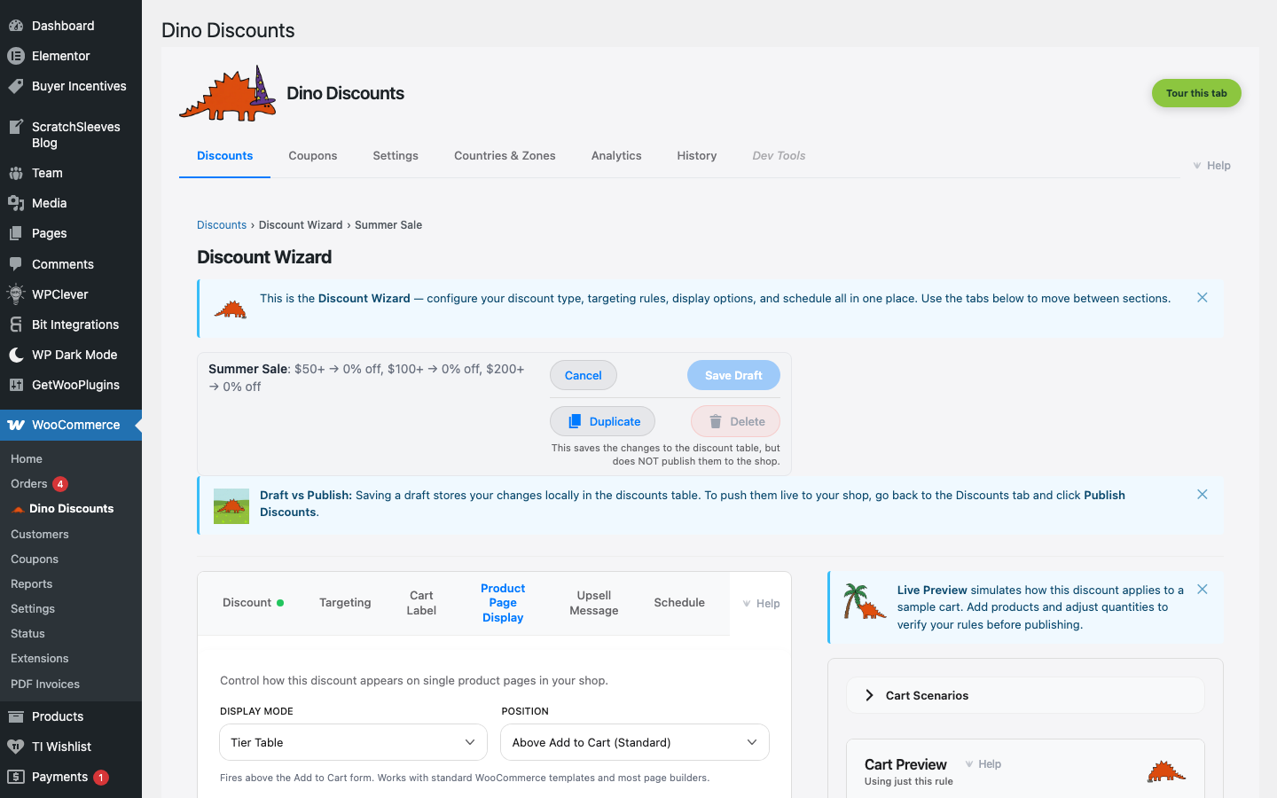Click the Save Draft button

coord(733,375)
